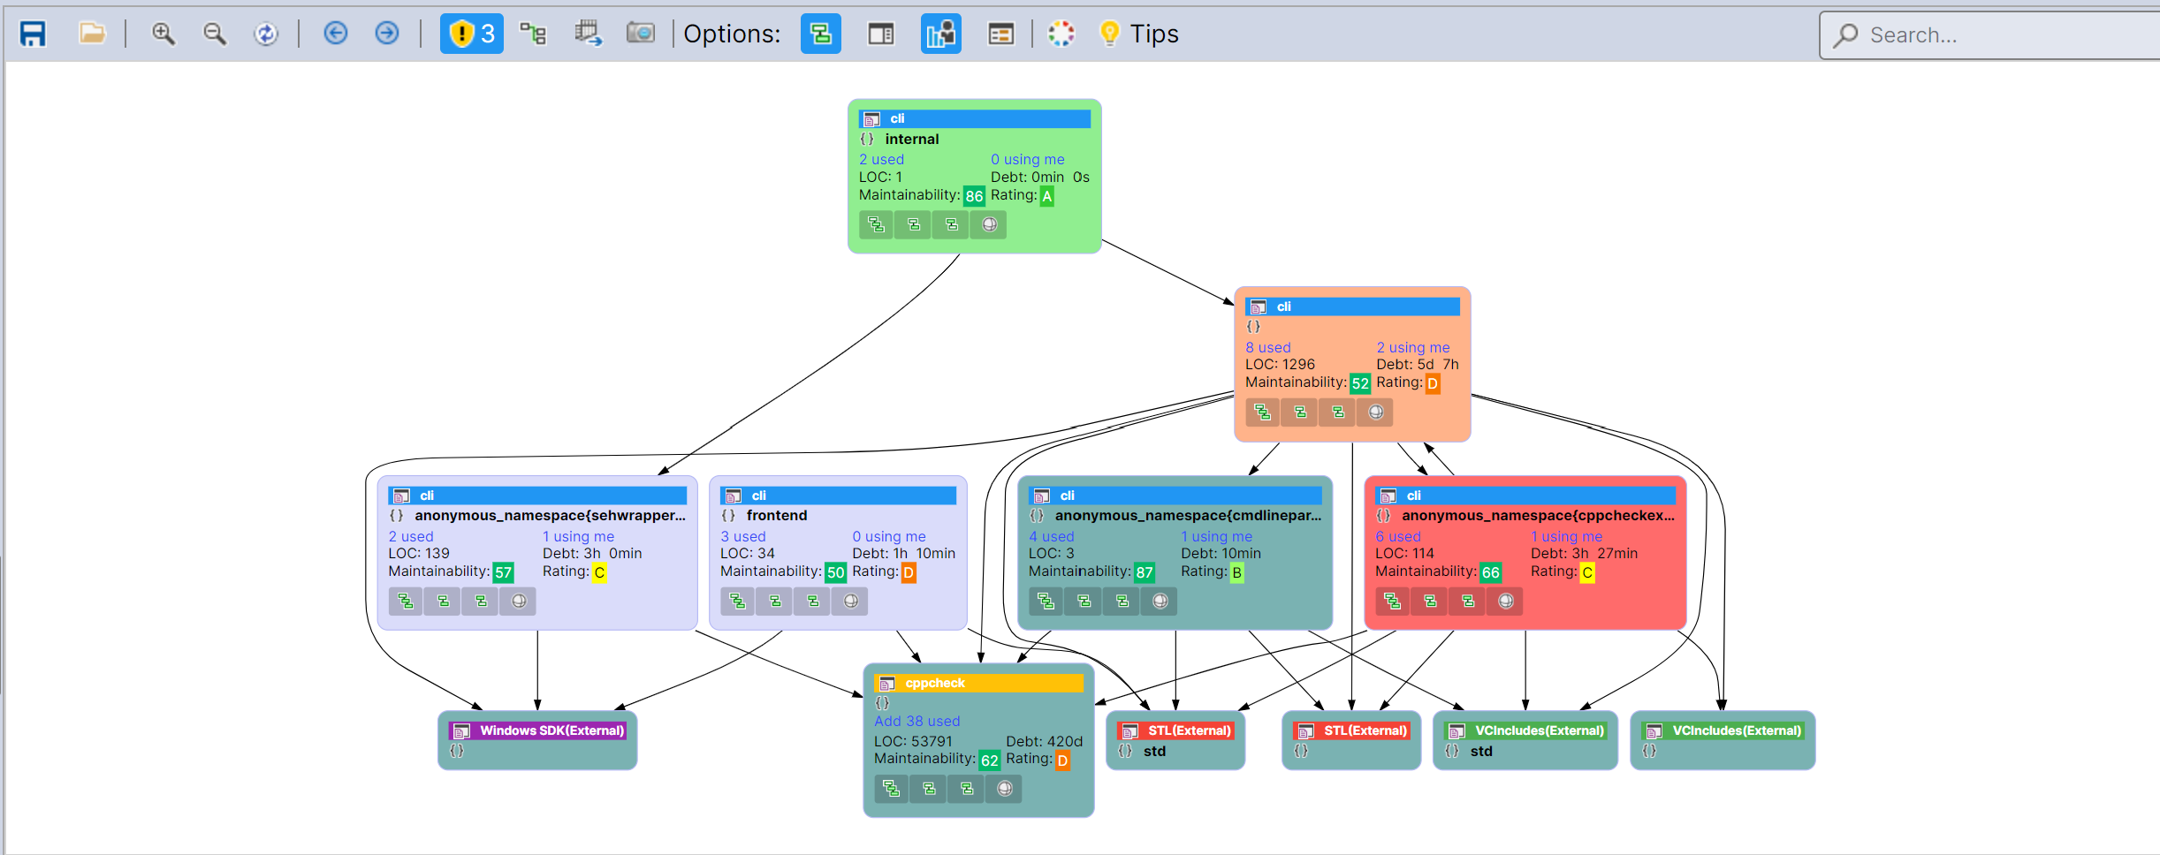The width and height of the screenshot is (2160, 855).
Task: Zoom in on the graph
Action: (x=162, y=33)
